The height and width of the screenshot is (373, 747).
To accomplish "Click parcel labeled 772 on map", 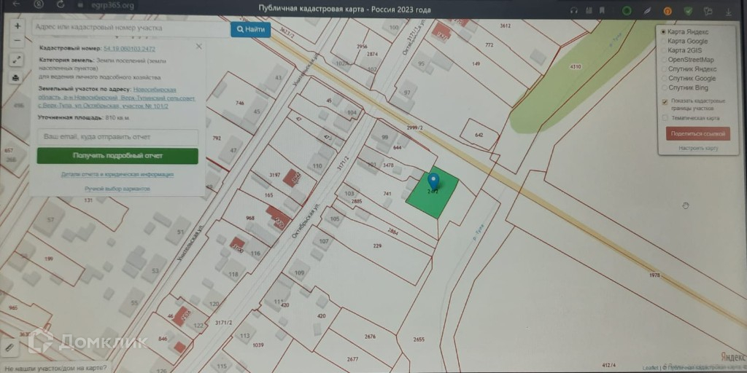I will pyautogui.click(x=489, y=44).
